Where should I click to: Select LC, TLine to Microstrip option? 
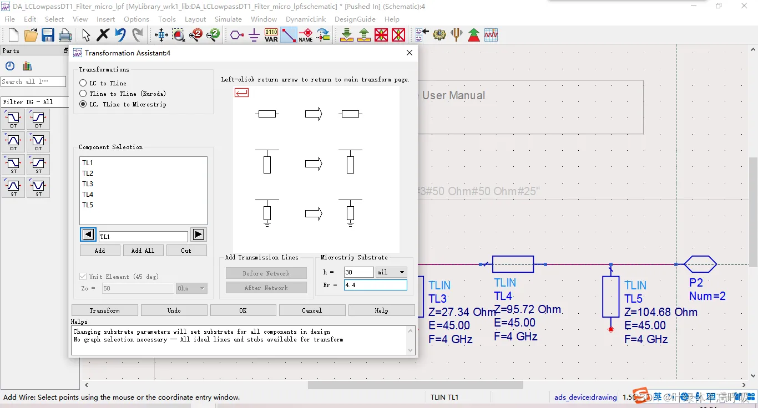(83, 104)
